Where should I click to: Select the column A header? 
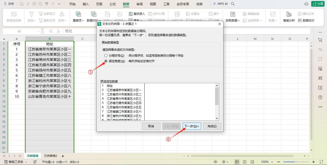click(17, 39)
